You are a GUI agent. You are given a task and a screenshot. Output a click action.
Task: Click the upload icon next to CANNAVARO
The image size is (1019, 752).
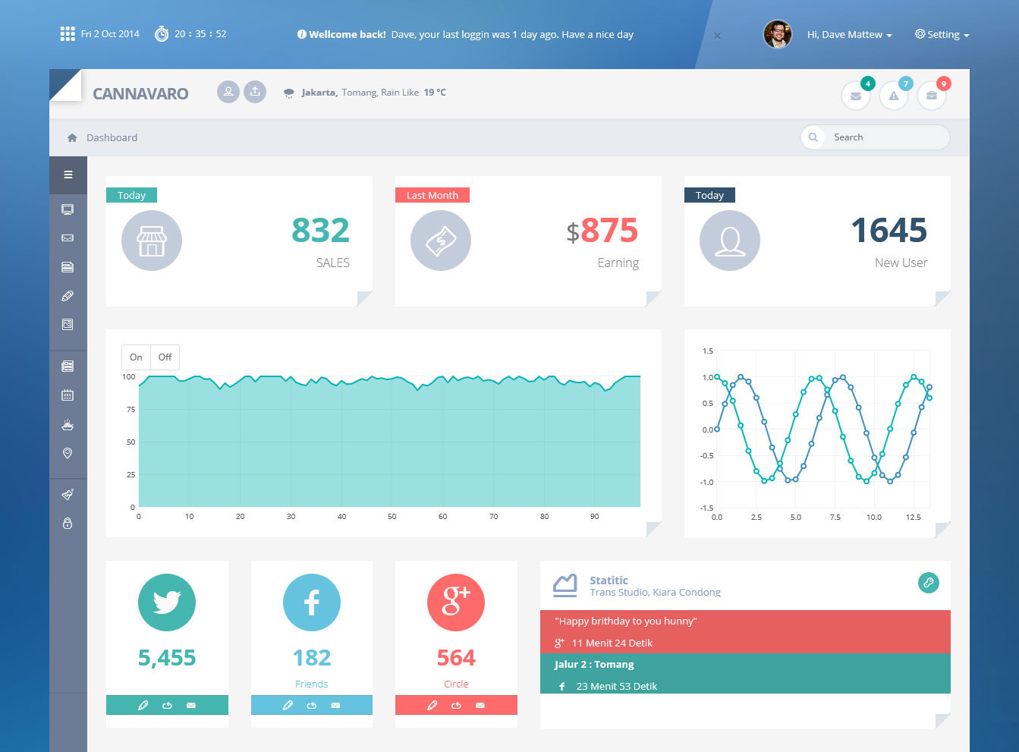tap(255, 92)
